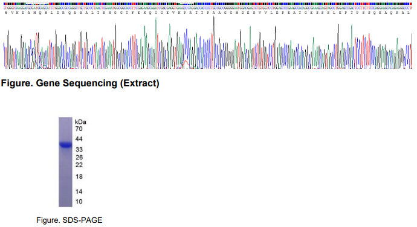The width and height of the screenshot is (417, 227).
Task: Select the 10 kDa marker label
Action: (x=79, y=202)
